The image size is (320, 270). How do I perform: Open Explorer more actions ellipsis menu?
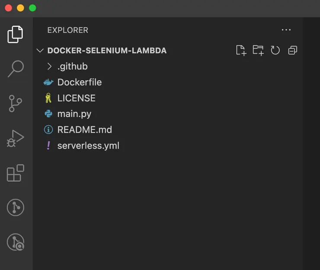pyautogui.click(x=286, y=30)
